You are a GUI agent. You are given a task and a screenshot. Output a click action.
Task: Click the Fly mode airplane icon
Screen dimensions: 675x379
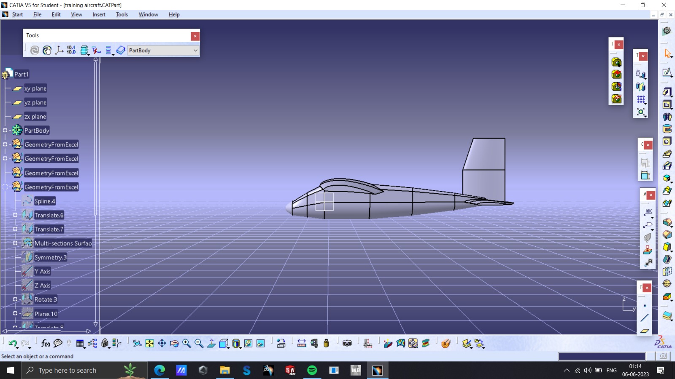(x=137, y=344)
